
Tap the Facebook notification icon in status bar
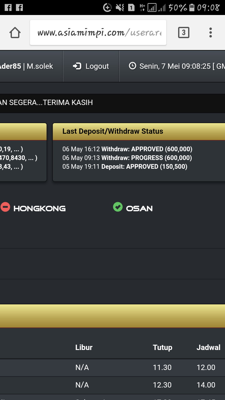click(x=8, y=7)
